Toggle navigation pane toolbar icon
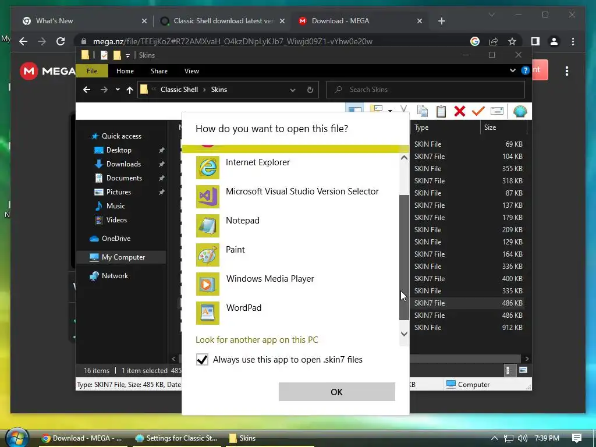The height and width of the screenshot is (447, 596). tap(354, 109)
